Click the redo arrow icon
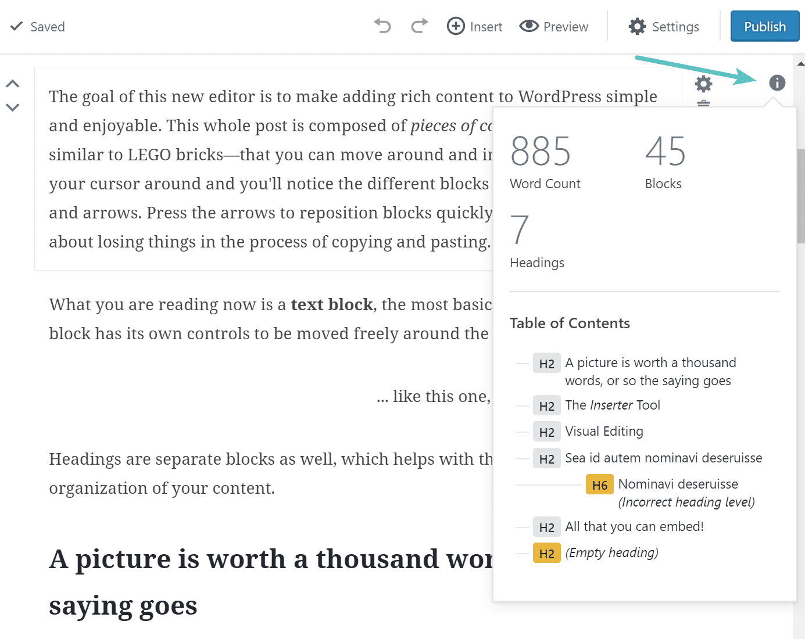Viewport: 805px width, 639px height. pos(419,26)
